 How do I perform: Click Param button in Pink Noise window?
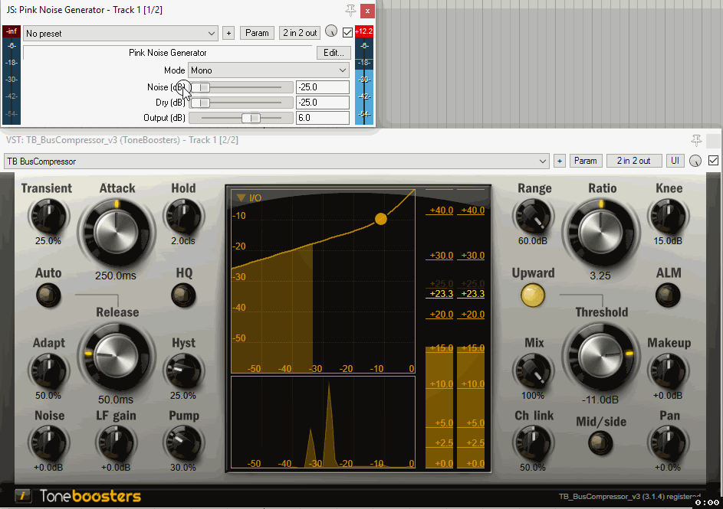click(257, 33)
